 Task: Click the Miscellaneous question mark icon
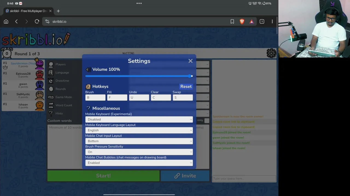tap(88, 108)
